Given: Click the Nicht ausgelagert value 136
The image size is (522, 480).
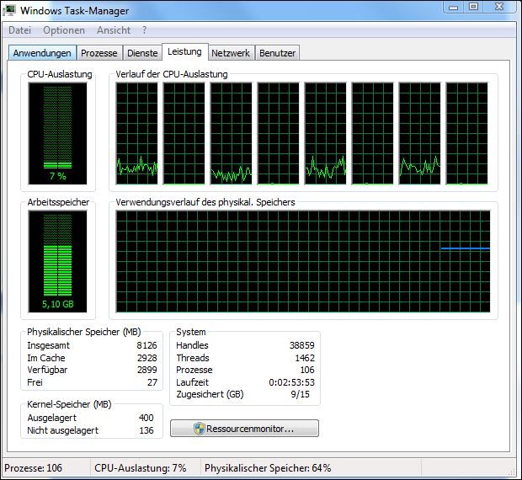Looking at the screenshot, I should point(146,430).
